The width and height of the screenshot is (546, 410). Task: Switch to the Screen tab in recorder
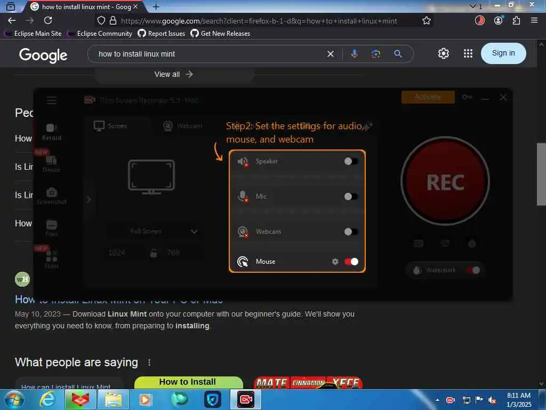(110, 126)
